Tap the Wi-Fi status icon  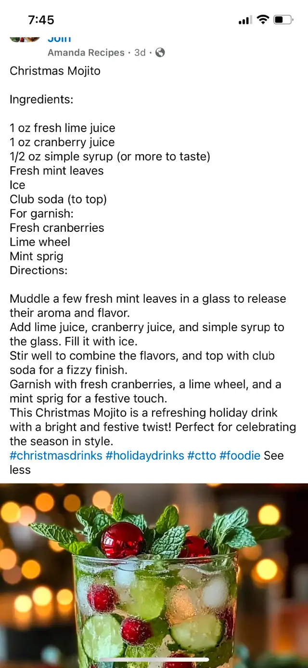click(x=263, y=20)
